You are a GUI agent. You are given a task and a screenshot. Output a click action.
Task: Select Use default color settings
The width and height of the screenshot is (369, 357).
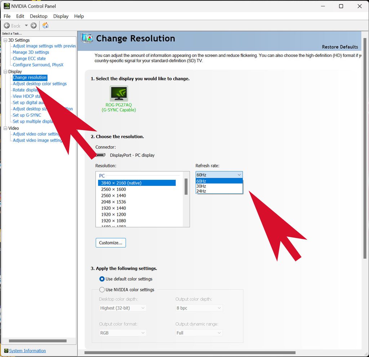coord(102,278)
